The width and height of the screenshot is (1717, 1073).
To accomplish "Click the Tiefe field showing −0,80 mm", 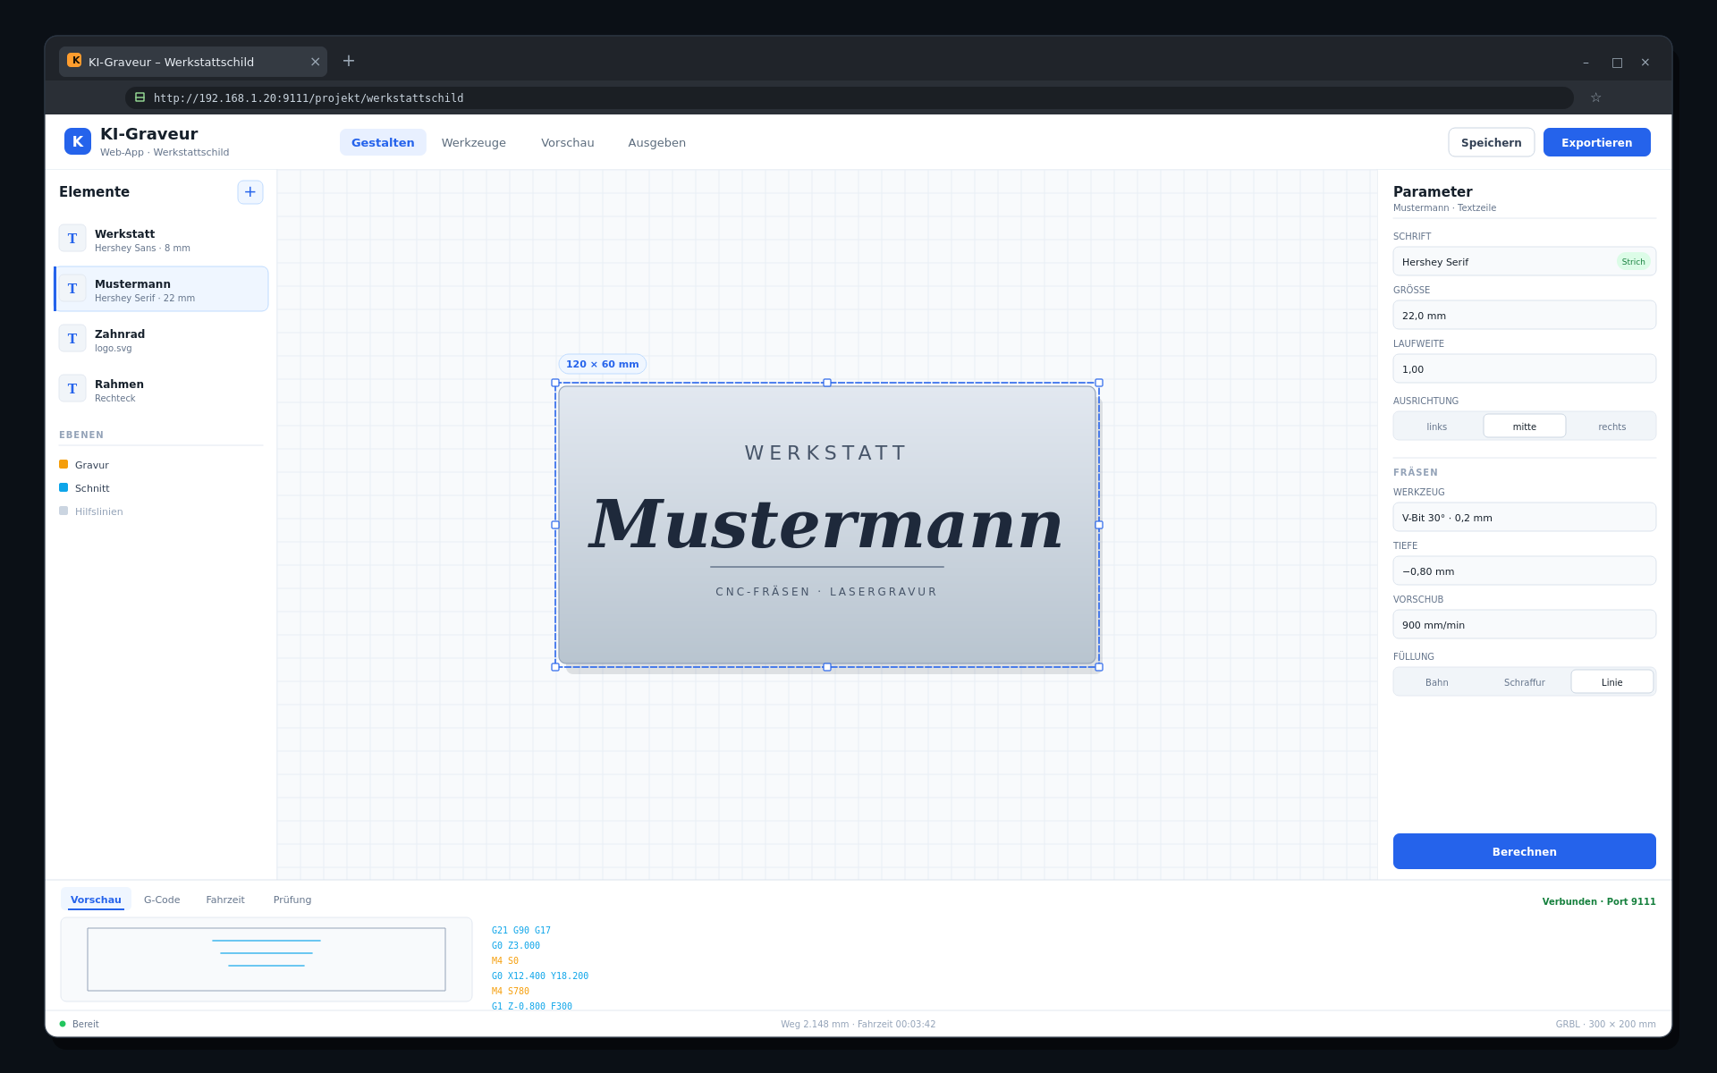I will point(1525,570).
